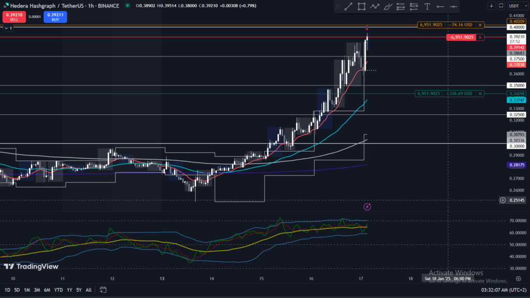
Task: Cancel the red -6,951.9025 order line
Action: coord(480,37)
